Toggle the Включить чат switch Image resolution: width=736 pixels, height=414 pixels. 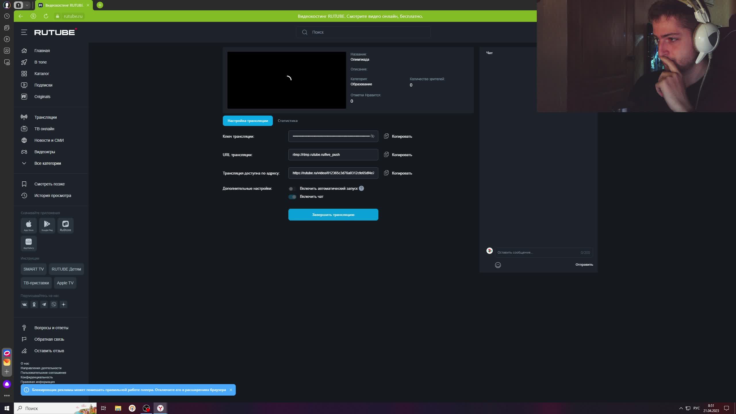pyautogui.click(x=292, y=197)
